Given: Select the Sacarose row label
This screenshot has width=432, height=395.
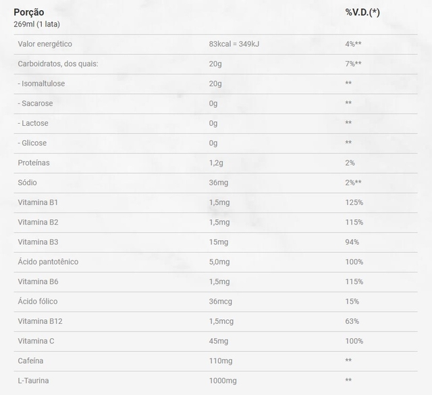Looking at the screenshot, I should tap(35, 103).
